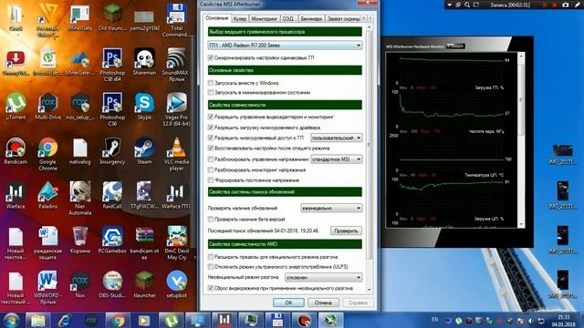584x328 pixels.
Task: Switch to the Бенчмарк tab
Action: click(311, 18)
